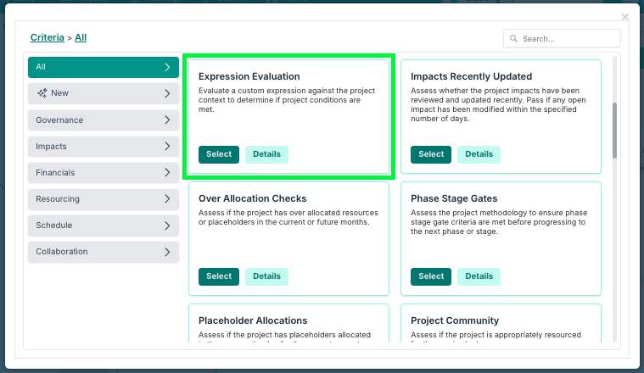This screenshot has height=373, width=644.
Task: Close the dialog with the X icon
Action: click(x=625, y=16)
